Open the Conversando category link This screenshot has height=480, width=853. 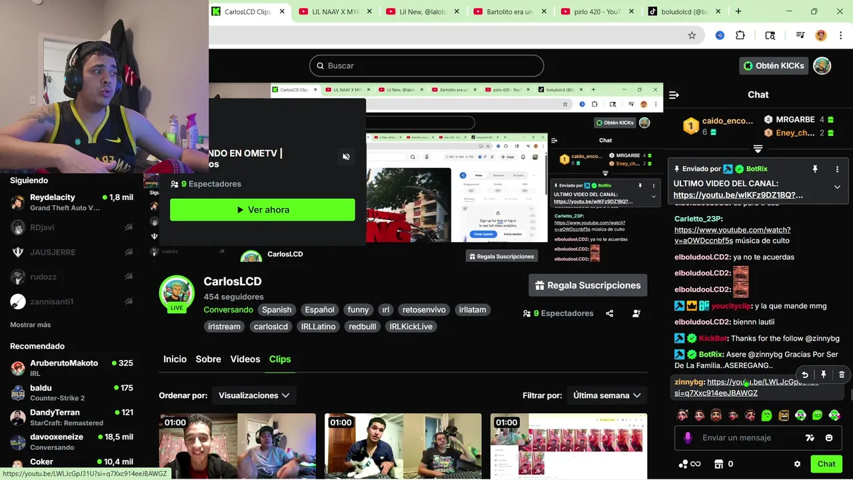coord(228,309)
